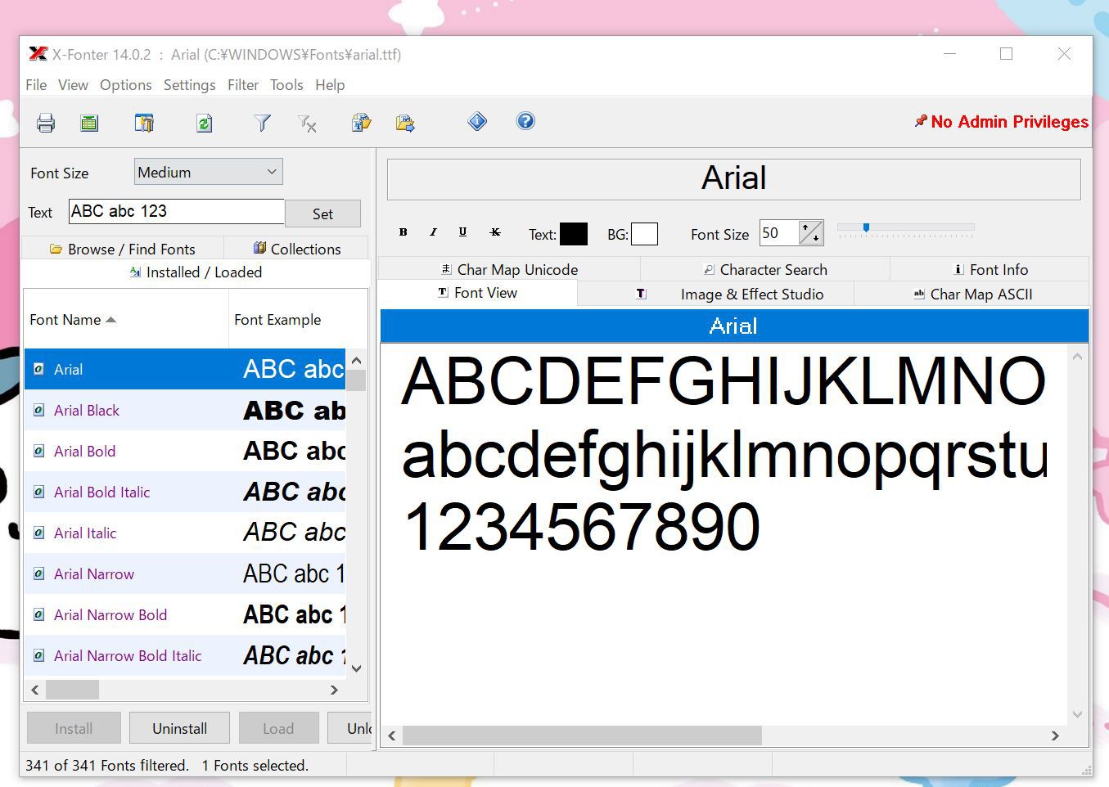
Task: Select the Arial Bold Italic font row
Action: coord(185,492)
